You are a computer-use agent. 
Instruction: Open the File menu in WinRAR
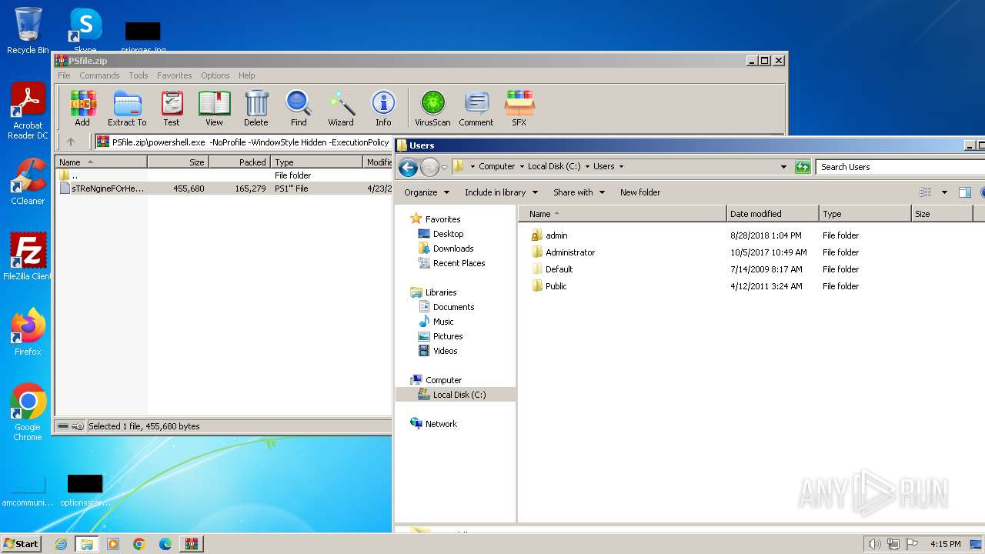[x=64, y=75]
